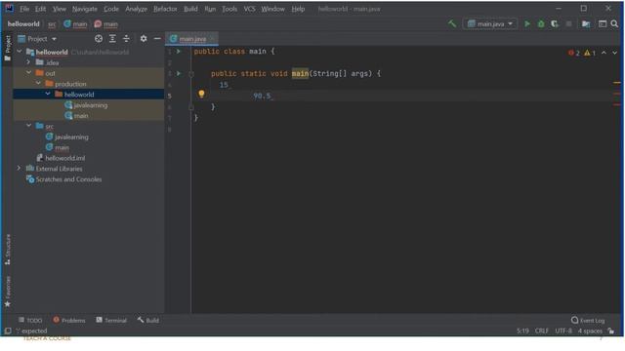Collapse main method fold marker in gutter

coord(191,74)
